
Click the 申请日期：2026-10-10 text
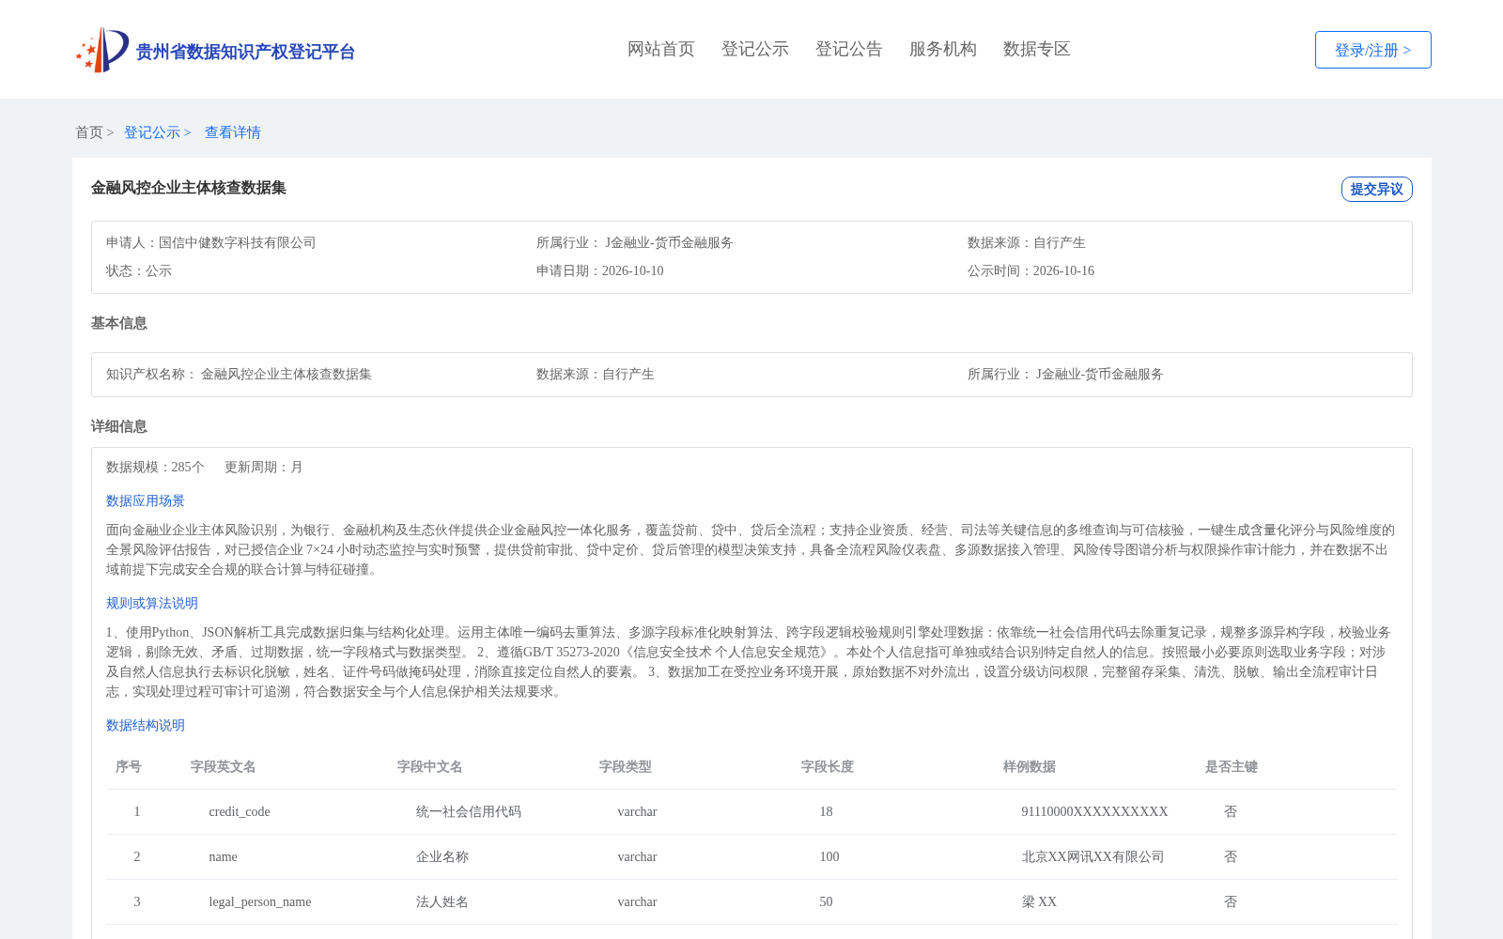coord(599,270)
